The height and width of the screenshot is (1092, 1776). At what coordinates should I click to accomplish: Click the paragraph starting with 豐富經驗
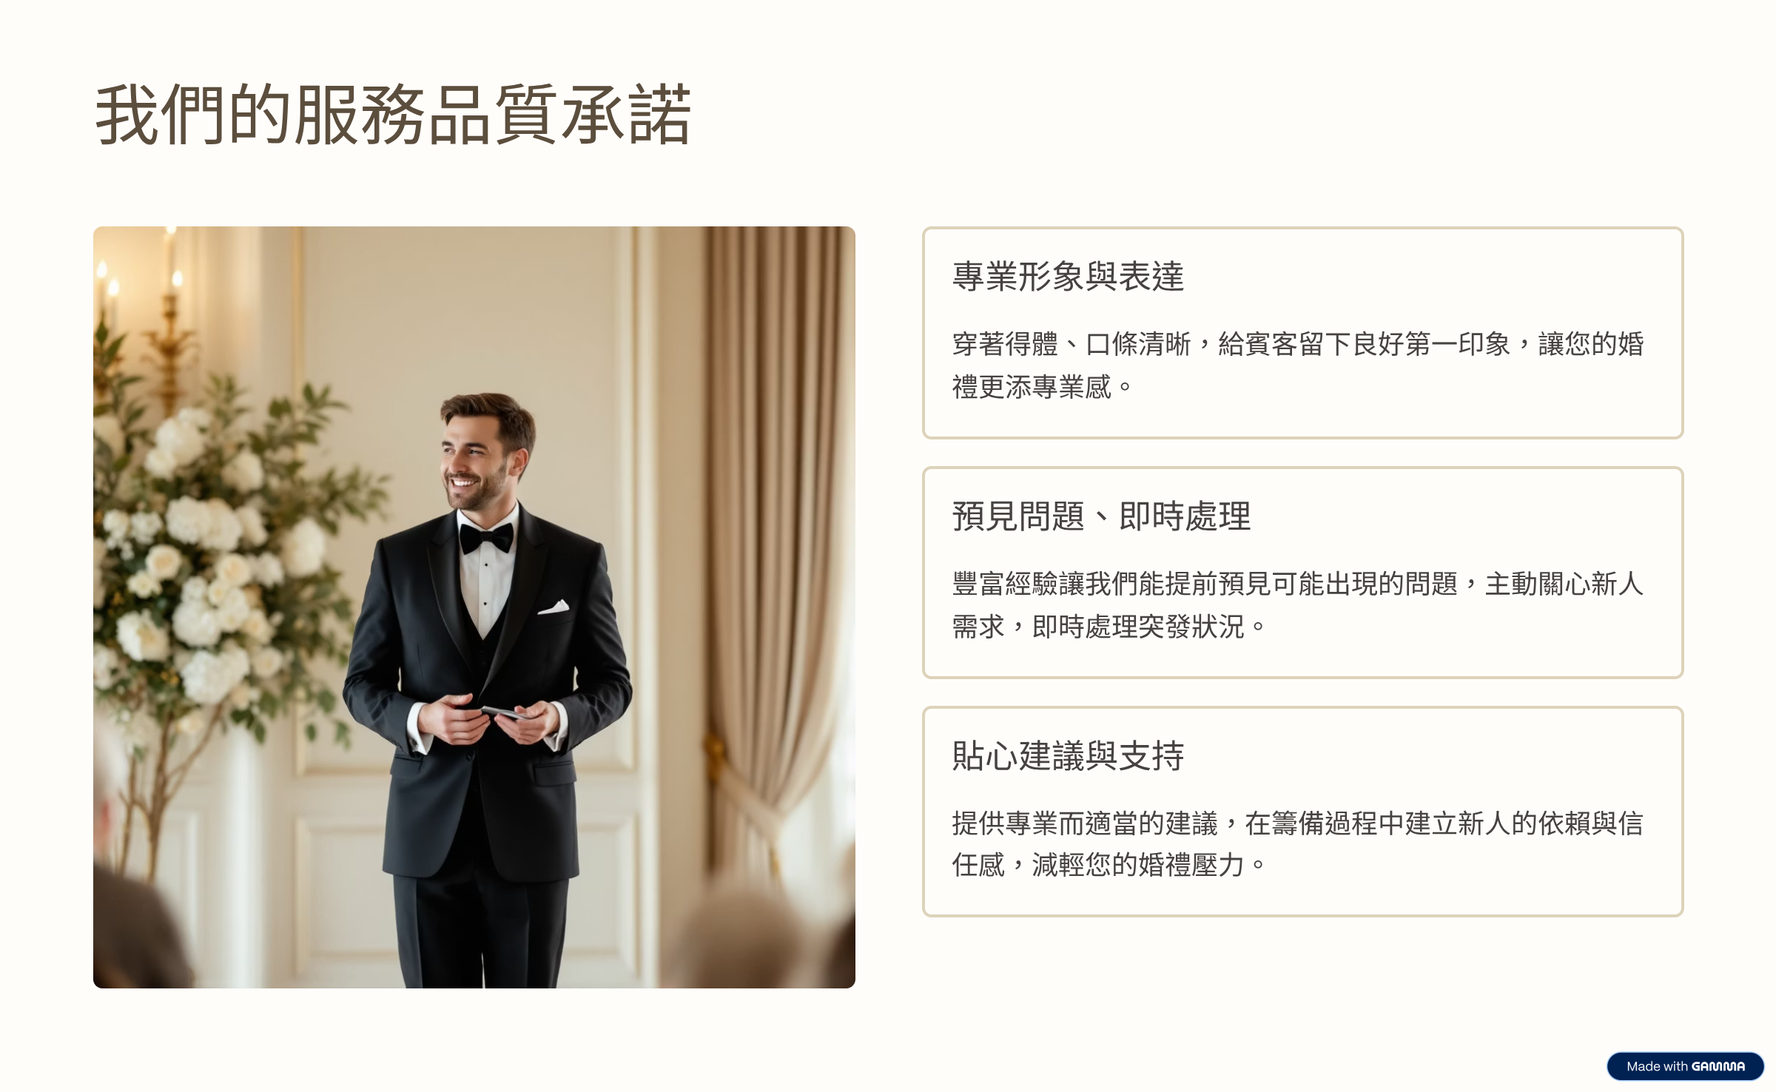point(1298,604)
